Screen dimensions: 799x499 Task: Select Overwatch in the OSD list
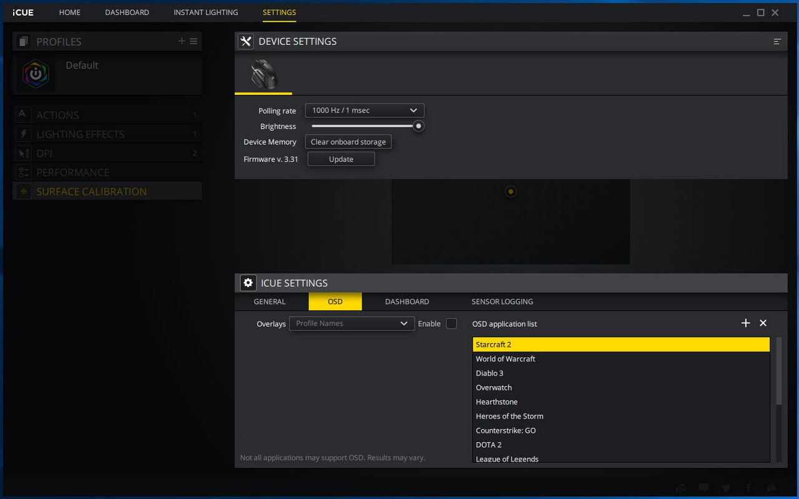coord(621,387)
